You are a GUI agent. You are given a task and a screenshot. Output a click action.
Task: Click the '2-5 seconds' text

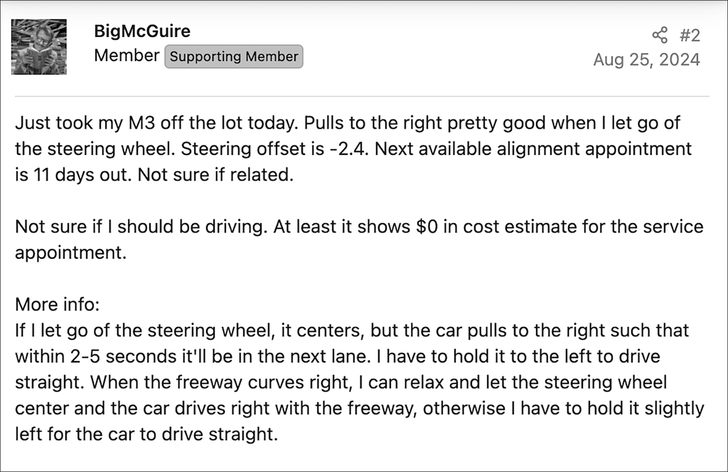coord(123,357)
